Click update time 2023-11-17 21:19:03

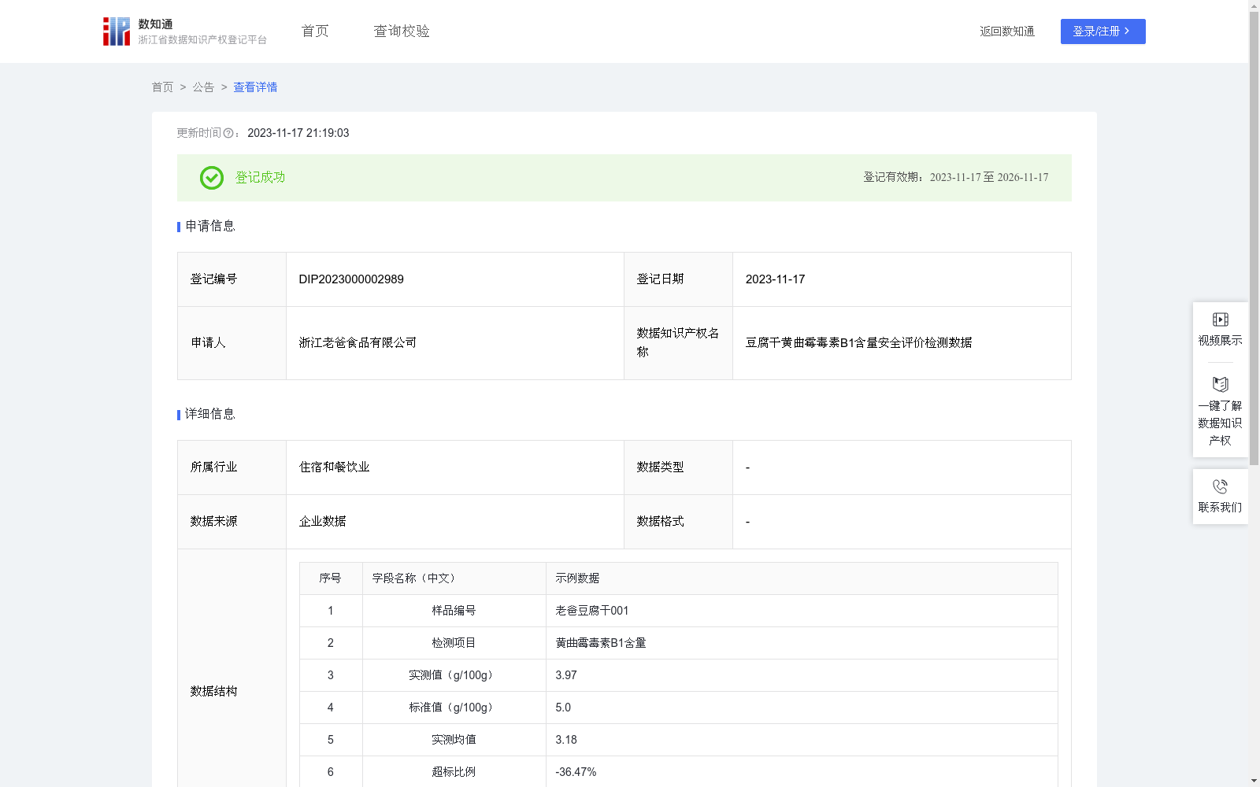298,133
